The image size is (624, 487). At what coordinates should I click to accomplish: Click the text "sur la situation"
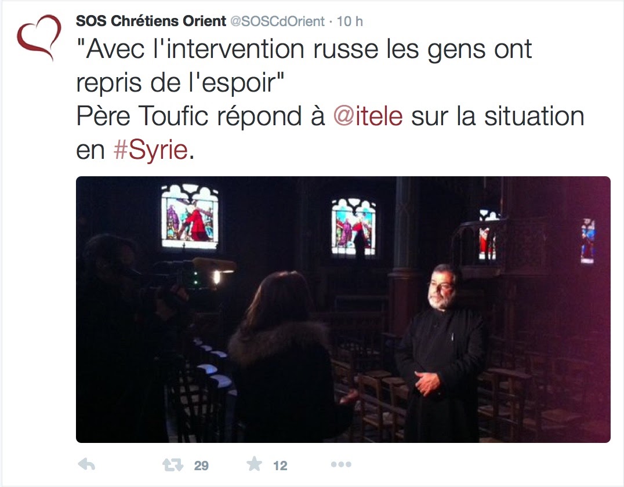pos(498,116)
